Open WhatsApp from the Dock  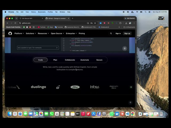tap(112, 114)
